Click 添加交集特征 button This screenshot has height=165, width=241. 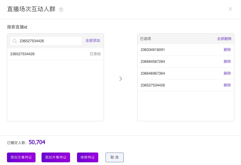tap(21, 157)
